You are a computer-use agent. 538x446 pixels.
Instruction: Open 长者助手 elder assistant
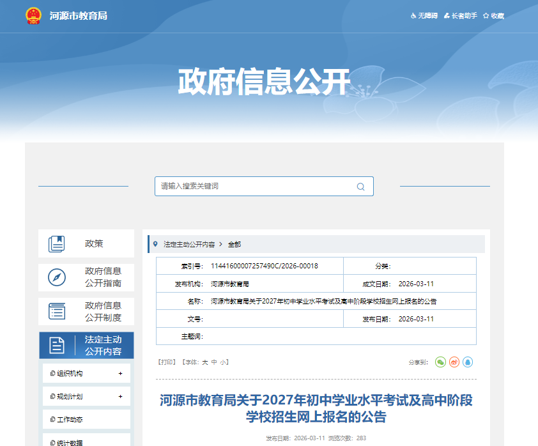click(460, 16)
